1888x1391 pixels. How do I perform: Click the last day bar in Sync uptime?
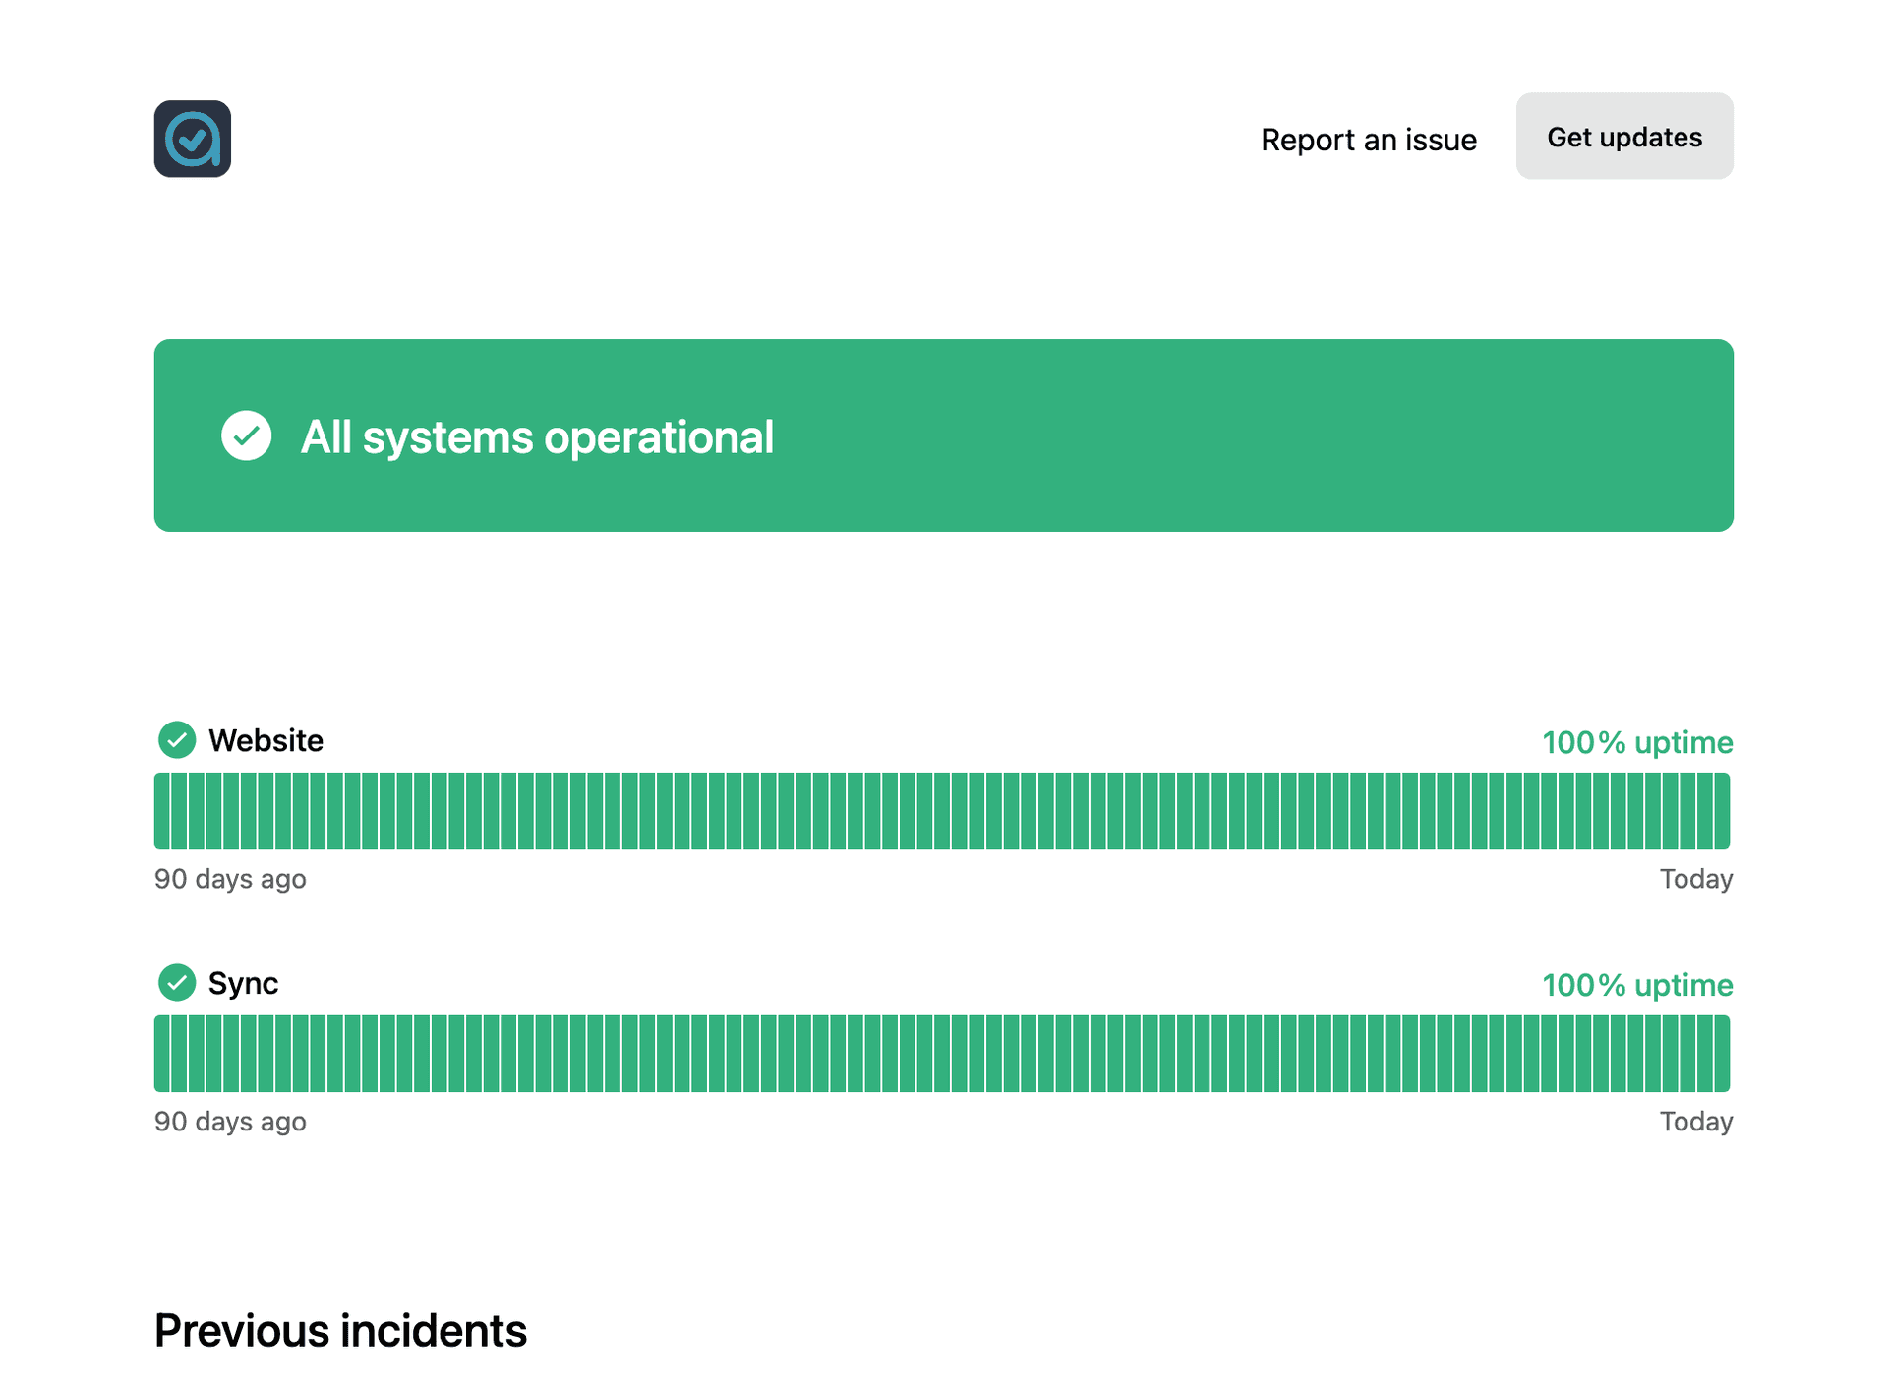click(x=1722, y=1054)
